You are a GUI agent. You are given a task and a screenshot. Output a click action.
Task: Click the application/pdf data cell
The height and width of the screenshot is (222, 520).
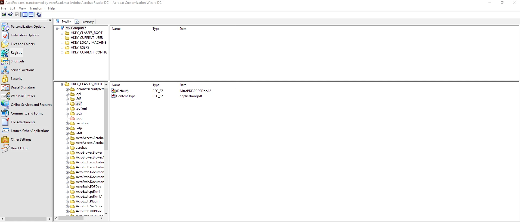click(191, 96)
